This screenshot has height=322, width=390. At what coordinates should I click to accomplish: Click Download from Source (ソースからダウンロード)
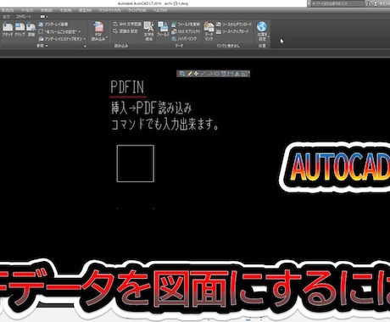pyautogui.click(x=233, y=25)
